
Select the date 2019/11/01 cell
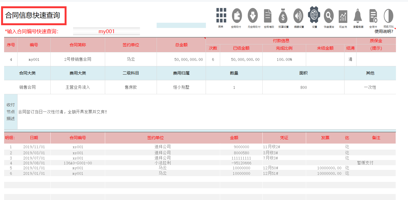click(34, 147)
